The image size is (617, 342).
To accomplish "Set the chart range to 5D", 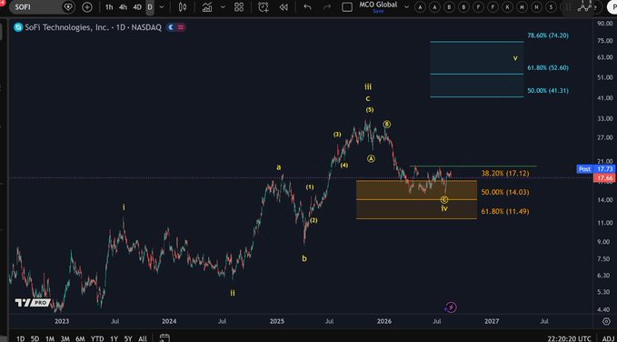I will (35, 338).
